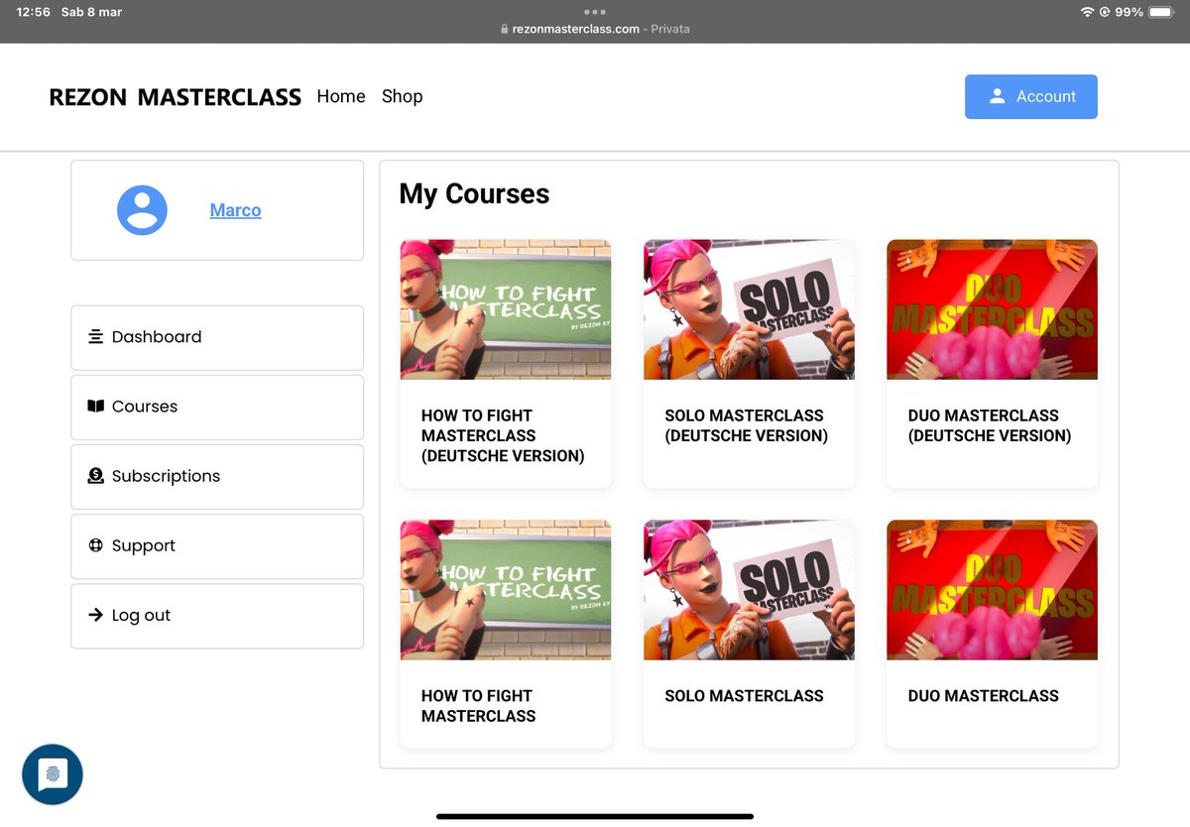Open the DUO MASTERCLASS English title
Image resolution: width=1190 pixels, height=827 pixels.
(x=983, y=696)
